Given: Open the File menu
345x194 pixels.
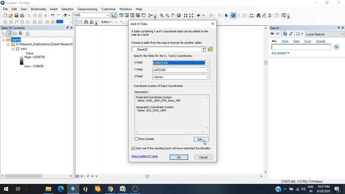Looking at the screenshot, I should point(5,9).
